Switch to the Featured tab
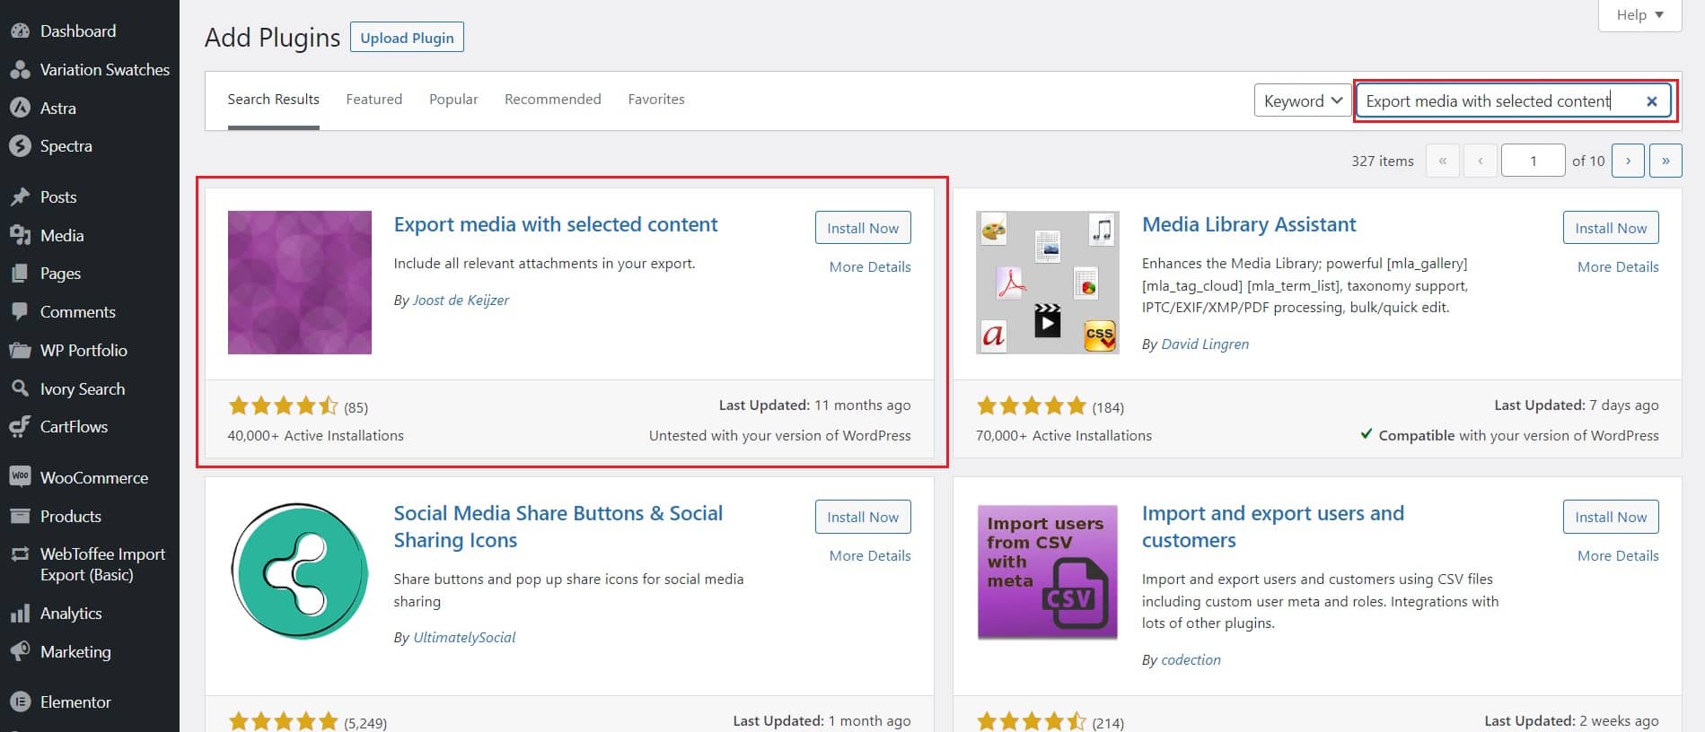 (374, 100)
